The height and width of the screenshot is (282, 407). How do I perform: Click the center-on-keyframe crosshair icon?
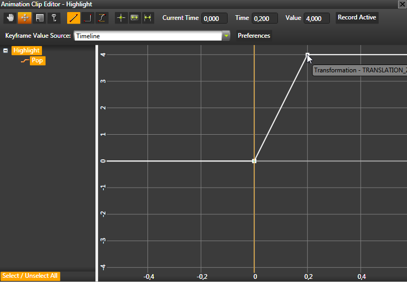[121, 18]
